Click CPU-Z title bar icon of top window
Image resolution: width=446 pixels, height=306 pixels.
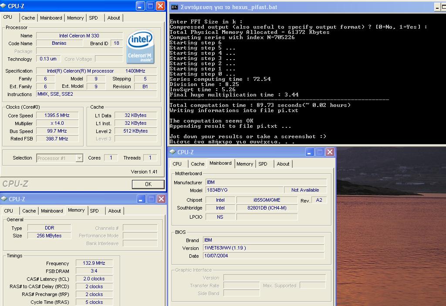point(3,6)
